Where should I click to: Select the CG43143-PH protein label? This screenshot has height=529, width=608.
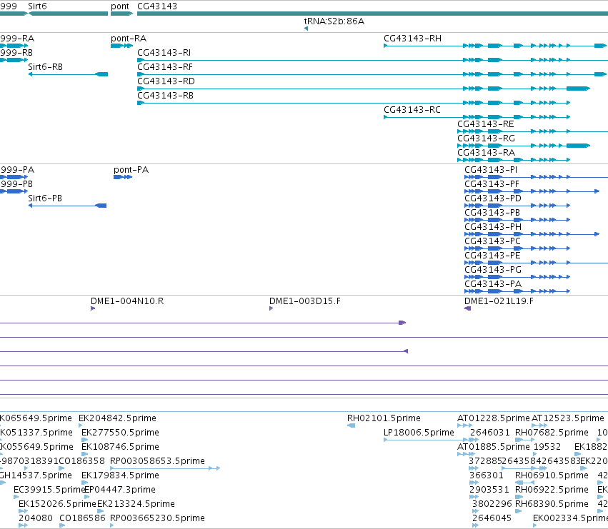click(x=493, y=227)
